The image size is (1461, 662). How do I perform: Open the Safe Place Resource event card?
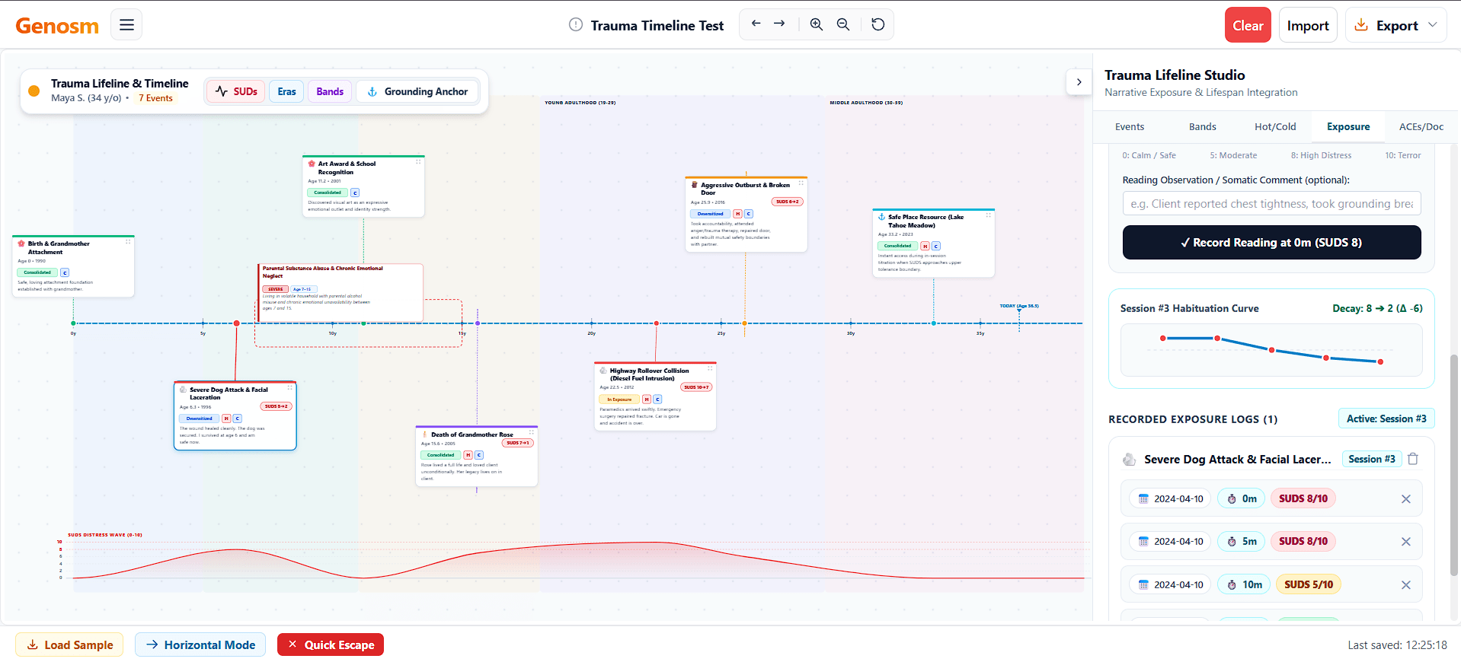934,243
